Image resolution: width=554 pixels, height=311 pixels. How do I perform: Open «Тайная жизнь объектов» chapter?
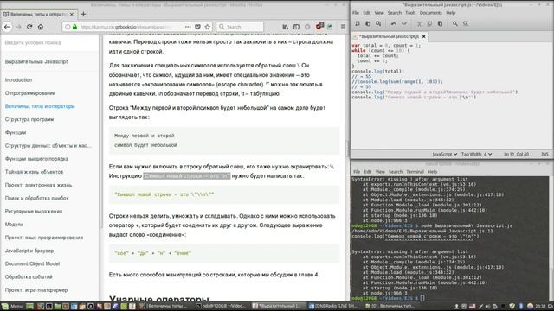(x=34, y=172)
